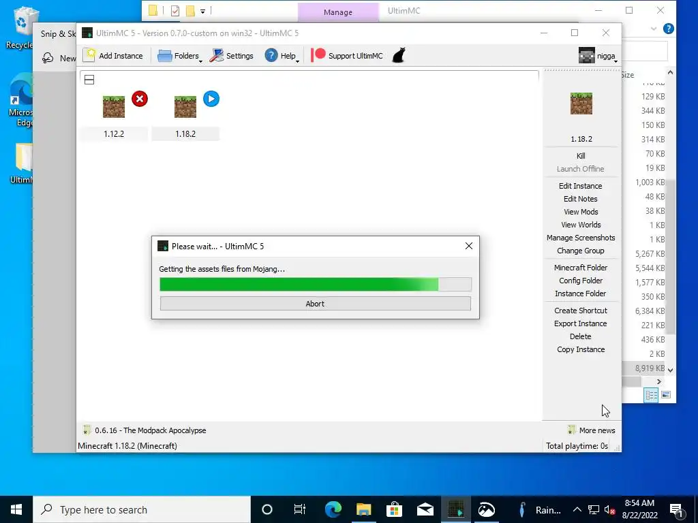The image size is (698, 523).
Task: Click Create Shortcut
Action: [581, 311]
